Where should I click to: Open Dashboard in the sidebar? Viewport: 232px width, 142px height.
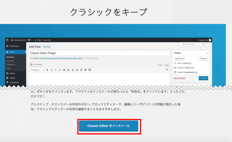14,46
